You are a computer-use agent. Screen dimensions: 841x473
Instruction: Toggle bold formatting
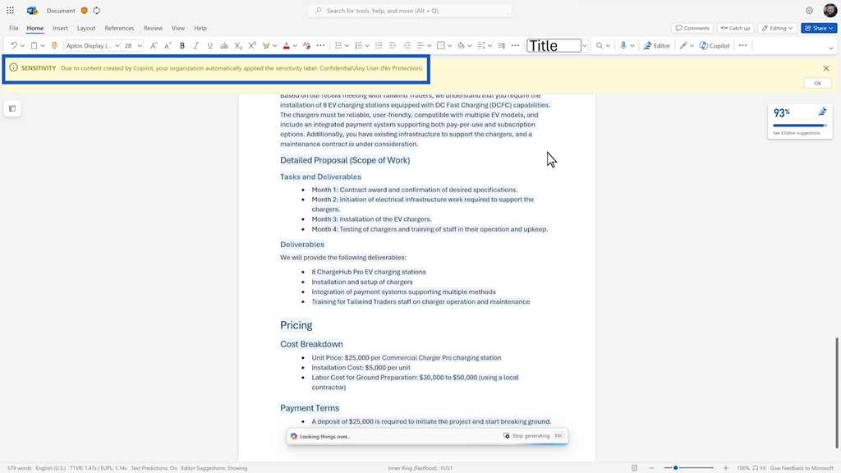(x=182, y=46)
